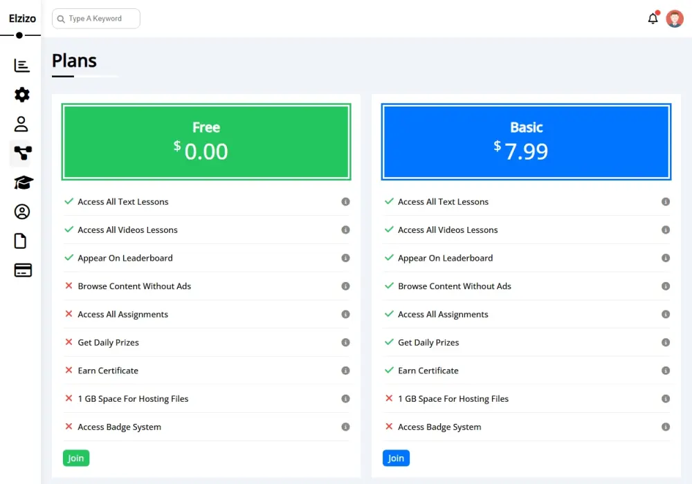Open the document page icon in sidebar

point(21,241)
